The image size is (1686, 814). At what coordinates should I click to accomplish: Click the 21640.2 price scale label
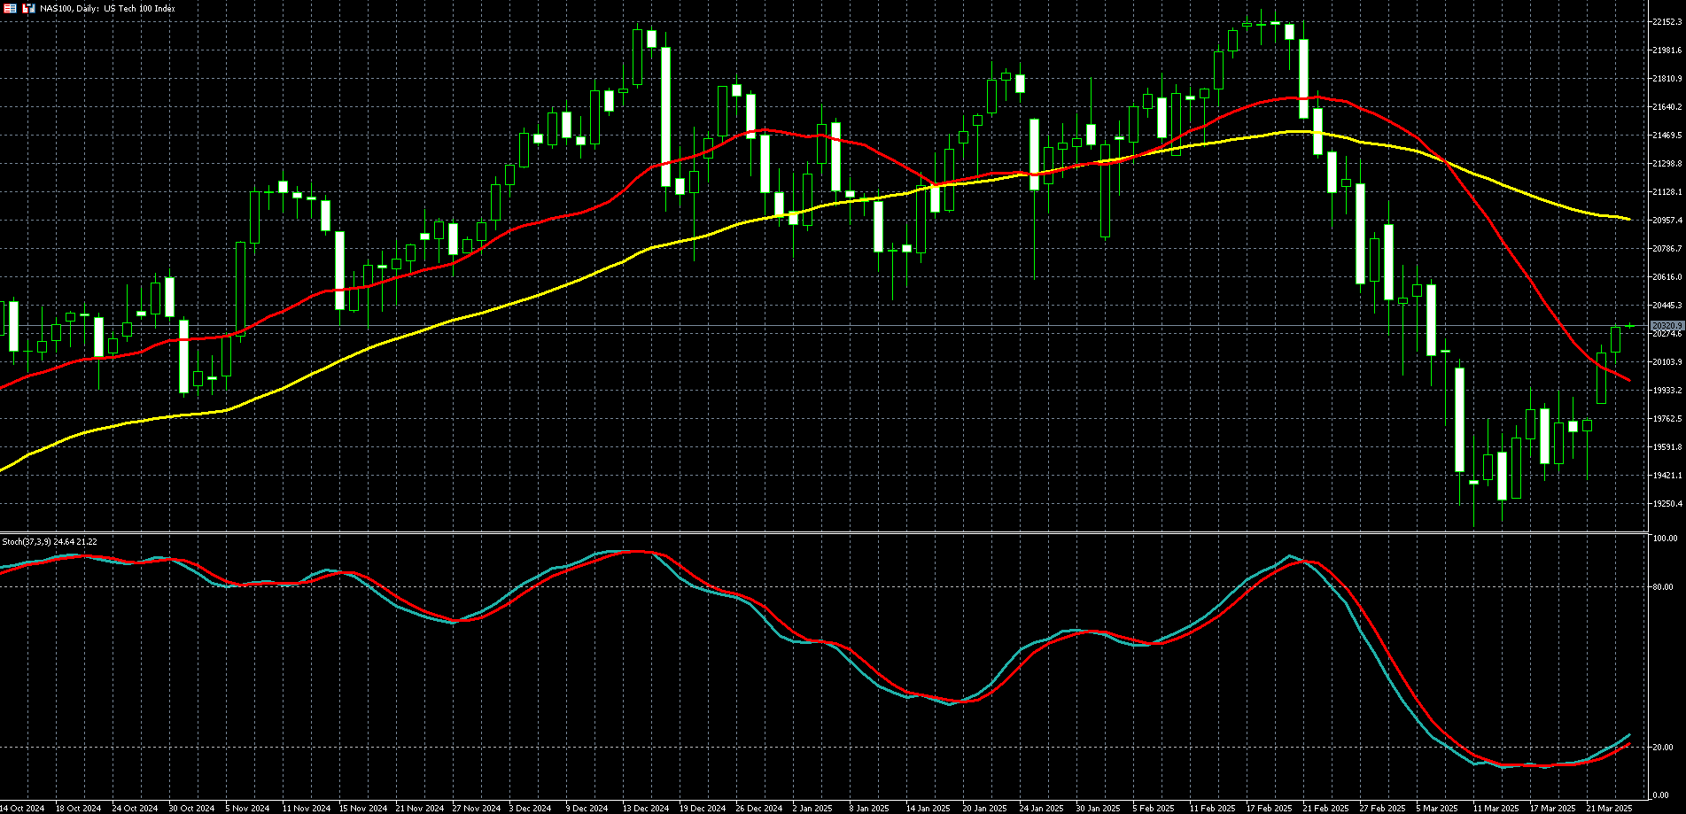[x=1667, y=107]
